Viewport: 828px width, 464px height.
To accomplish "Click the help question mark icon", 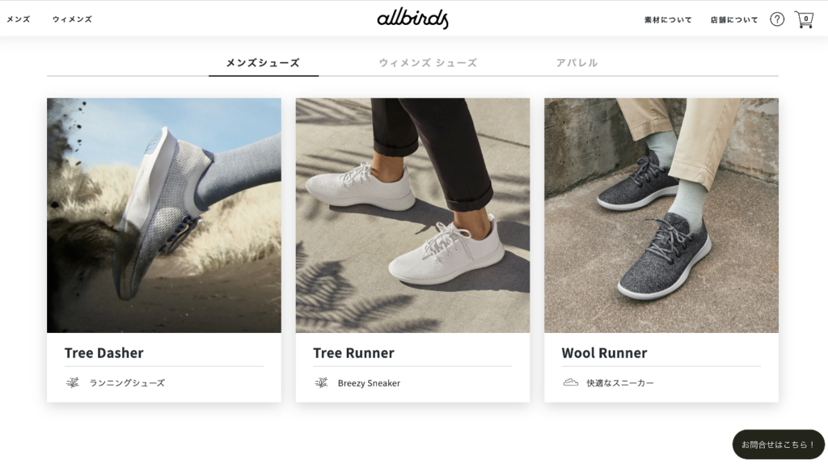I will click(x=777, y=19).
